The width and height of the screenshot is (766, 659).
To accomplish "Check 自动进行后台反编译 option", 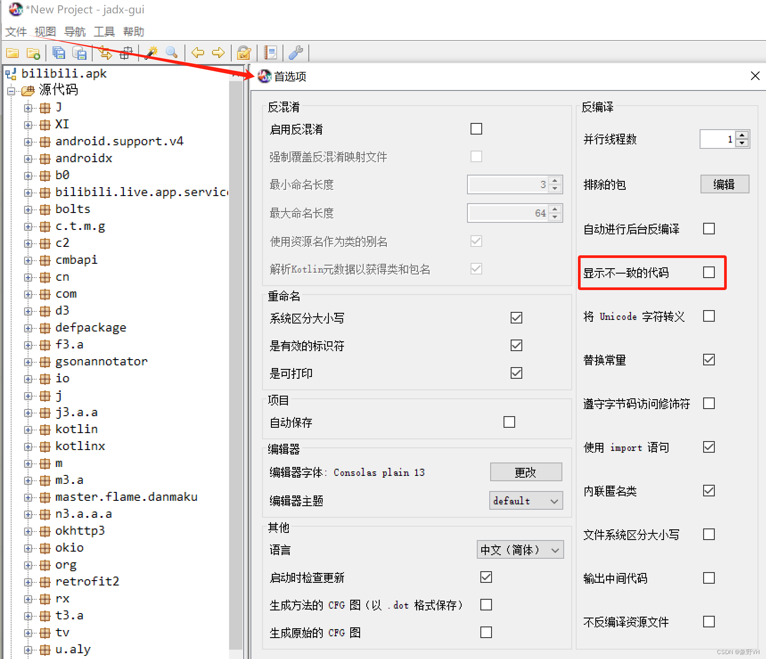I will (x=709, y=229).
